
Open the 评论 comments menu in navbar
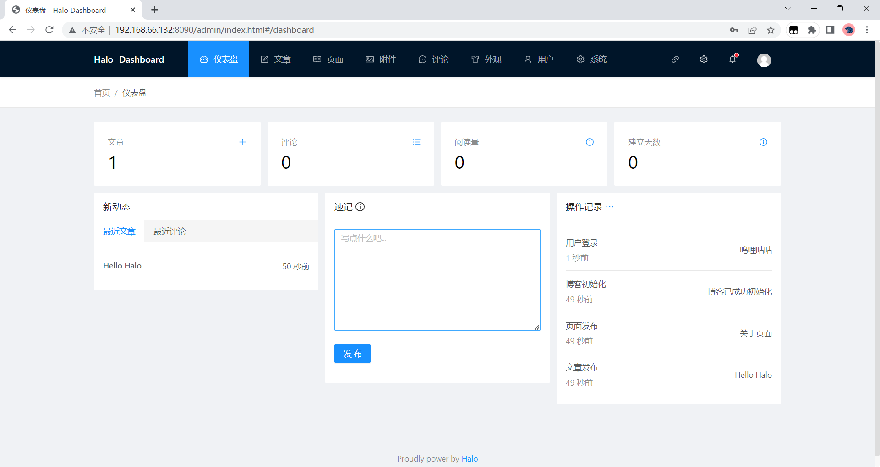pyautogui.click(x=434, y=59)
